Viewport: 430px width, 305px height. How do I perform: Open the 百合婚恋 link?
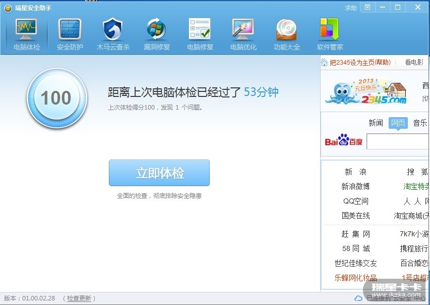pyautogui.click(x=414, y=263)
